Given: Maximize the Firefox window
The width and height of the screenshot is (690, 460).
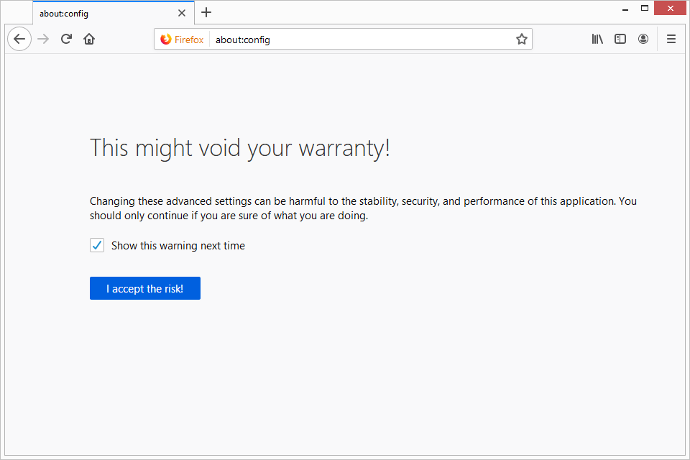Looking at the screenshot, I should pyautogui.click(x=645, y=8).
